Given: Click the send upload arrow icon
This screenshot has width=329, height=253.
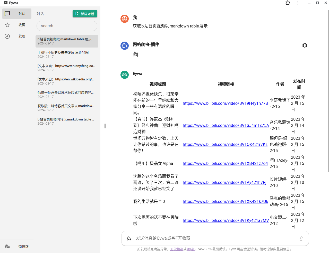Looking at the screenshot, I should pos(301,239).
